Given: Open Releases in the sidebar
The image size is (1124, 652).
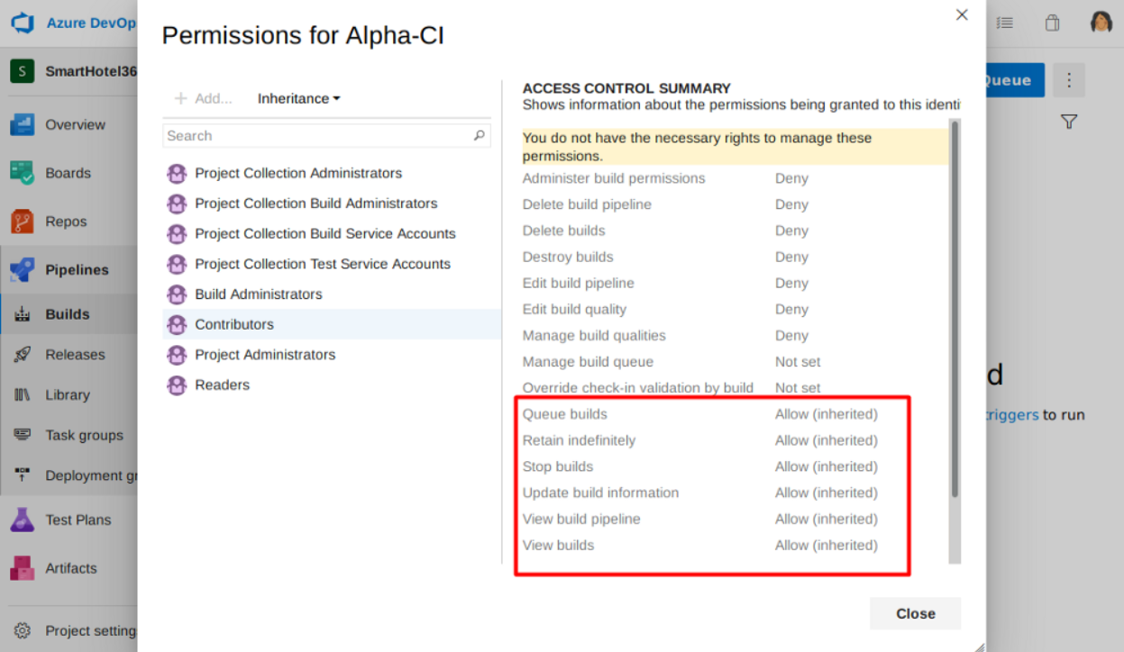Looking at the screenshot, I should 75,355.
